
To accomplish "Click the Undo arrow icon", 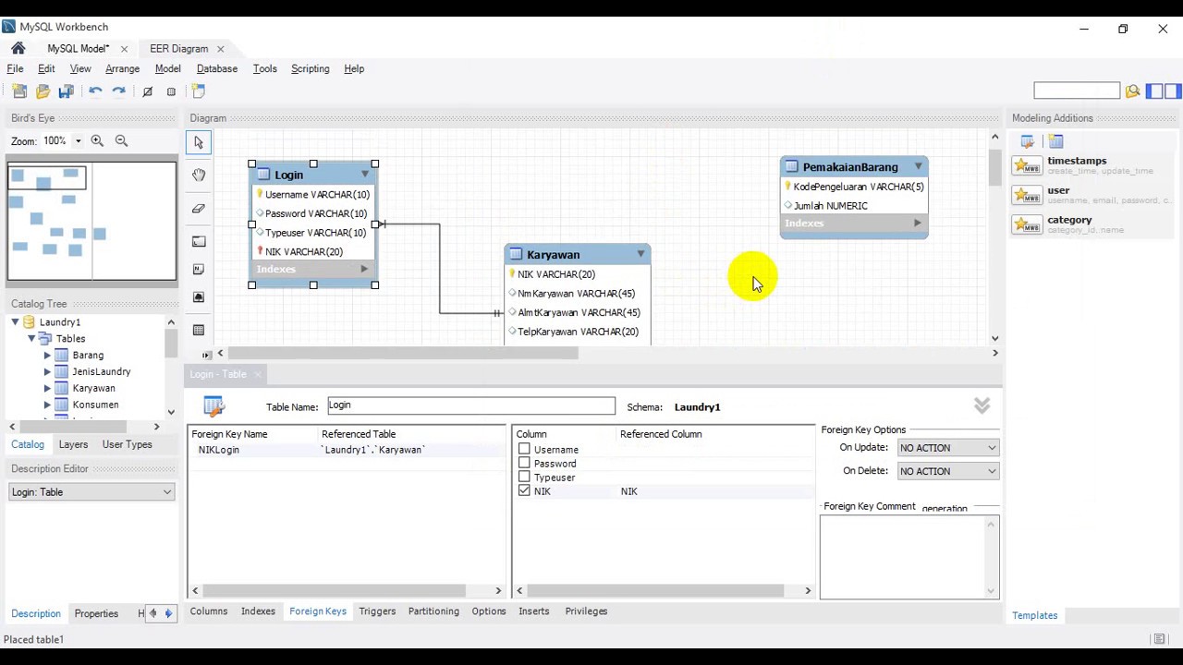I will tap(95, 91).
